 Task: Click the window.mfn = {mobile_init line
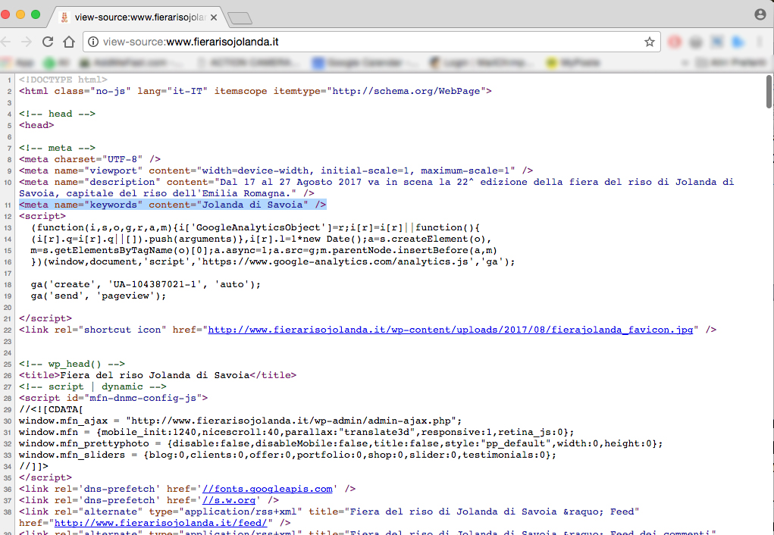tap(296, 432)
